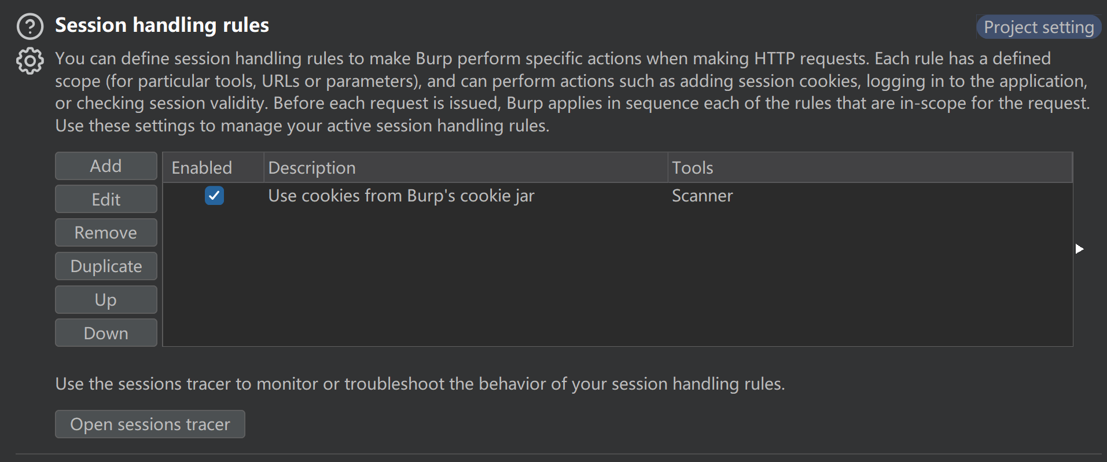Expand the panel using the right arrow
This screenshot has height=462, width=1107.
(1079, 249)
